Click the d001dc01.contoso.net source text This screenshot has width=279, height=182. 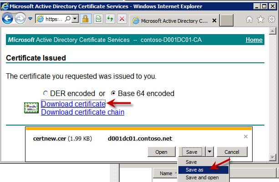pos(140,139)
